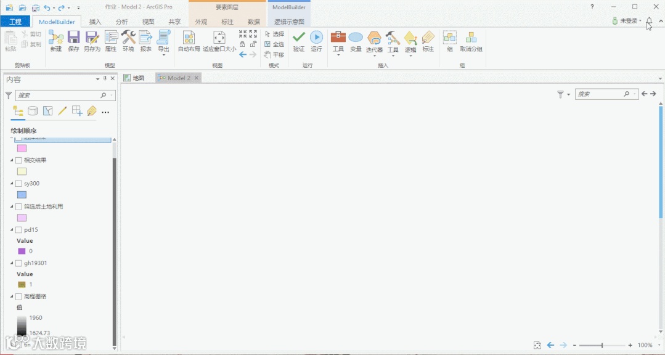Activate the 选择 select mode

(x=274, y=34)
